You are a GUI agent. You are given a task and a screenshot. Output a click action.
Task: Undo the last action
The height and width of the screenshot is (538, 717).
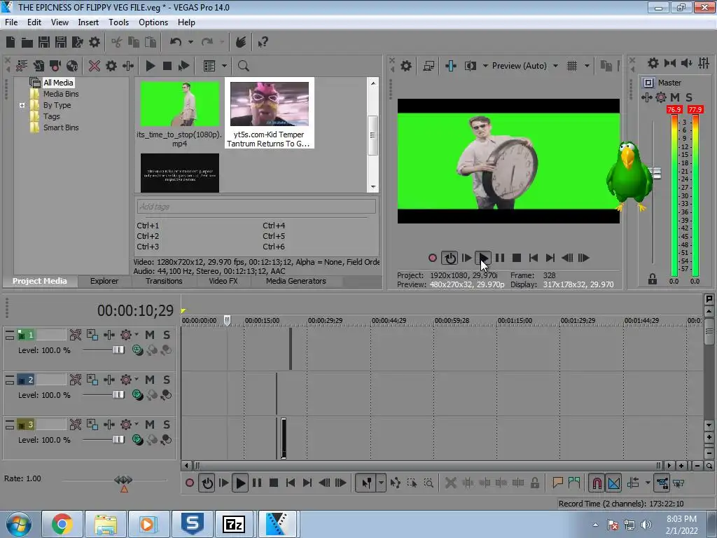pos(176,42)
